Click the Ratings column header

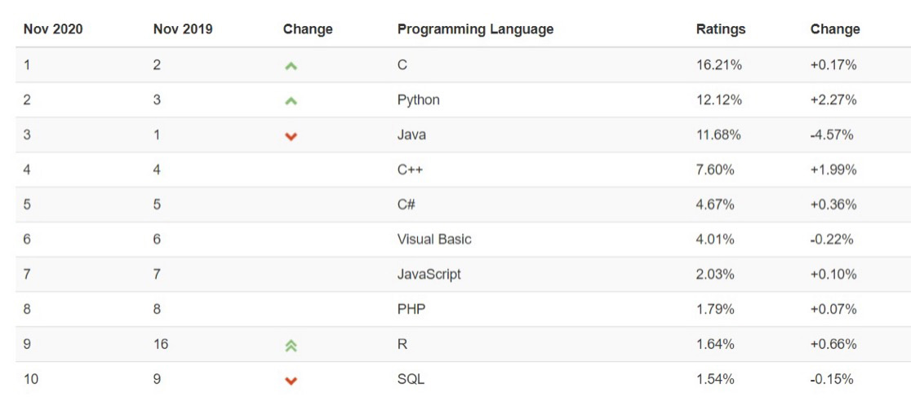click(721, 29)
